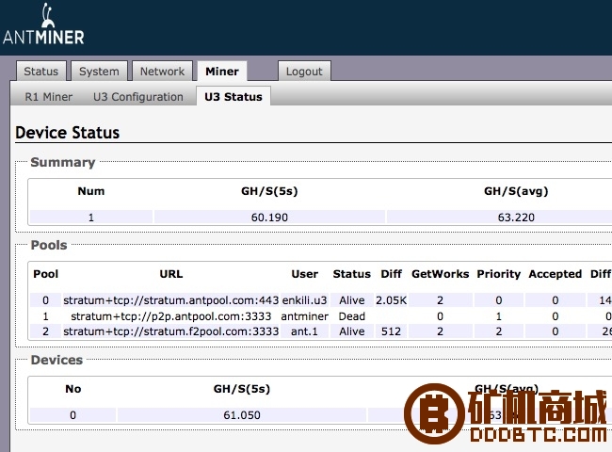Click the 60.190 hashrate value

[269, 217]
